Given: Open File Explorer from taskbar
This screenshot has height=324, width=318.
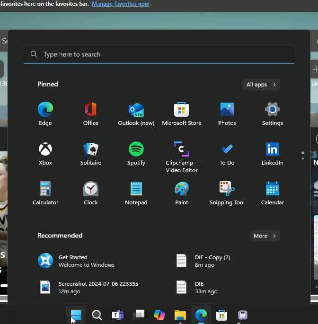Looking at the screenshot, I should coord(180,315).
